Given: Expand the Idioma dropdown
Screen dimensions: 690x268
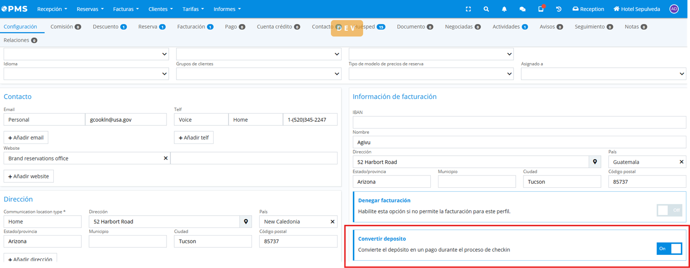Looking at the screenshot, I should (x=86, y=74).
